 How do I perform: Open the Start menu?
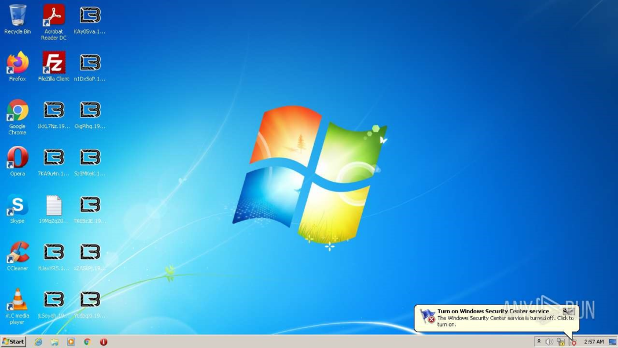[13, 342]
